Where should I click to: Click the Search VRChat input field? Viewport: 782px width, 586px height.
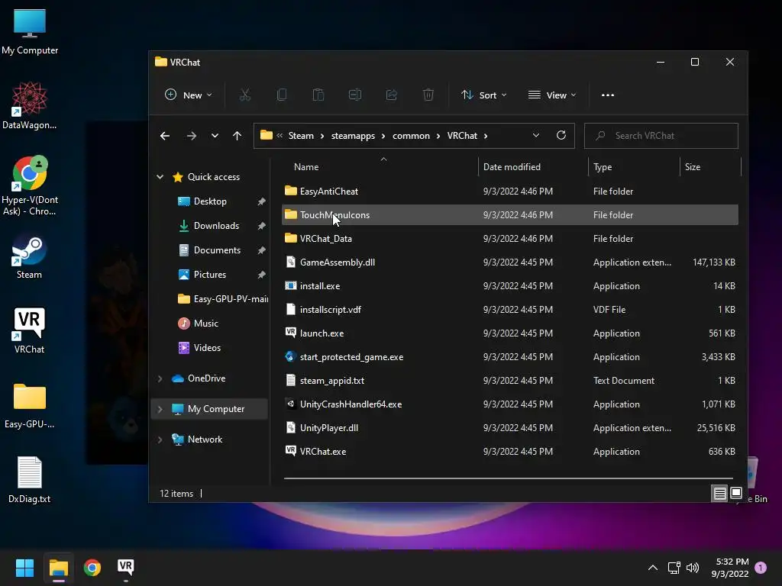coord(661,136)
